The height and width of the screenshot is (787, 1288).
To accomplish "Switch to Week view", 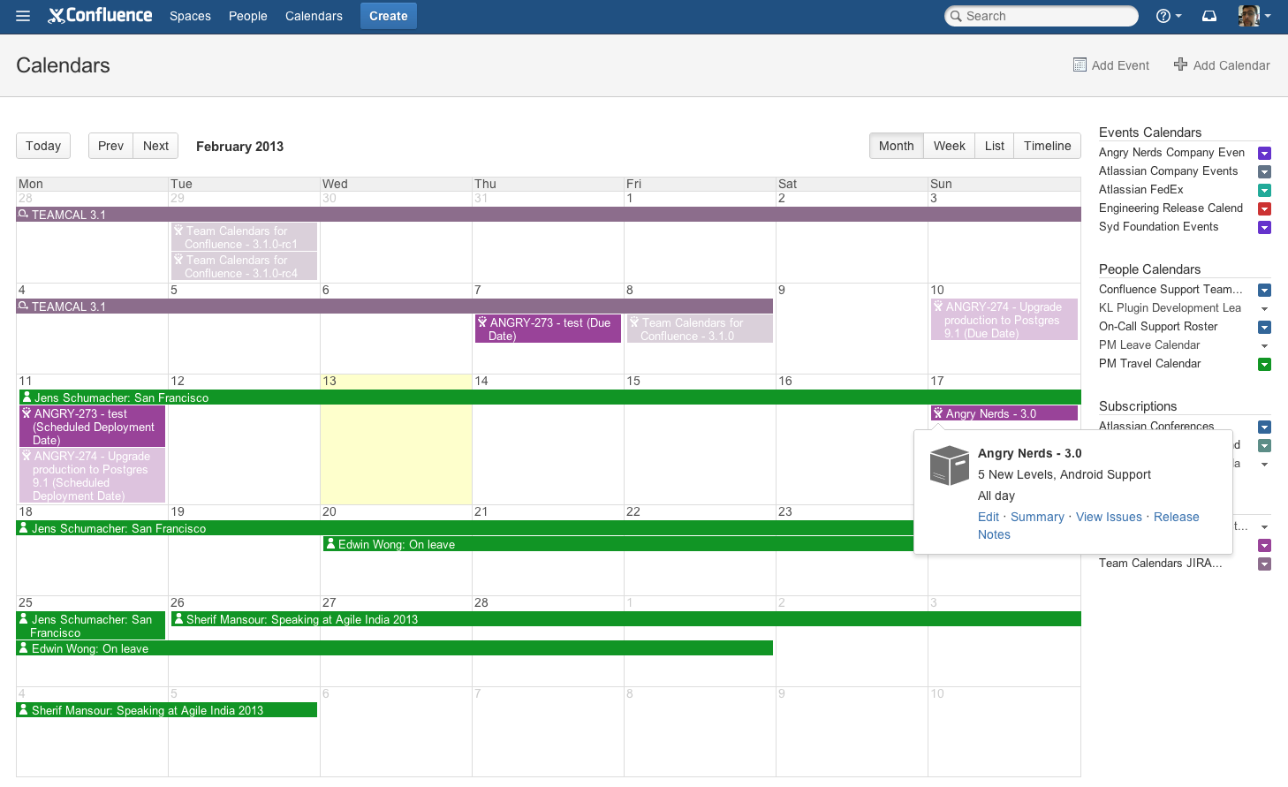I will tap(950, 146).
